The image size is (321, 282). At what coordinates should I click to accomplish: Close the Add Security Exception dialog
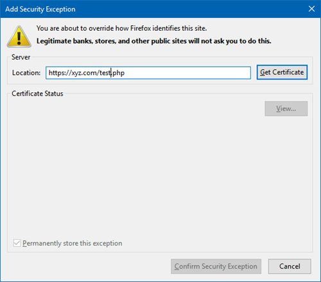coord(311,9)
